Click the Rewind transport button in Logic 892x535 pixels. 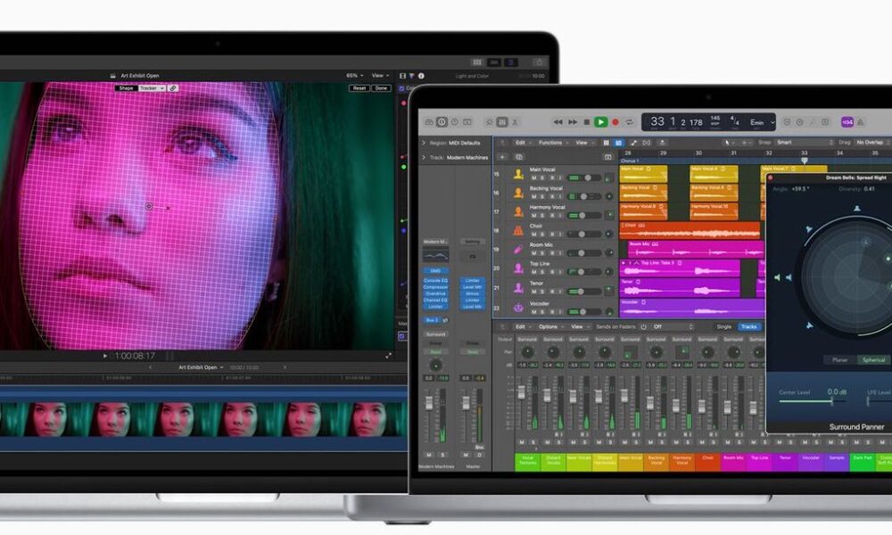558,122
